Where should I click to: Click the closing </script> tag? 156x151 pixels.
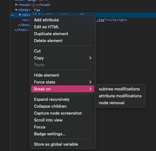click(x=118, y=20)
